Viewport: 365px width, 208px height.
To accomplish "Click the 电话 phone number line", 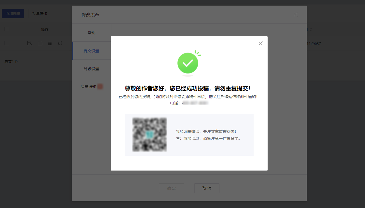I will (x=189, y=103).
